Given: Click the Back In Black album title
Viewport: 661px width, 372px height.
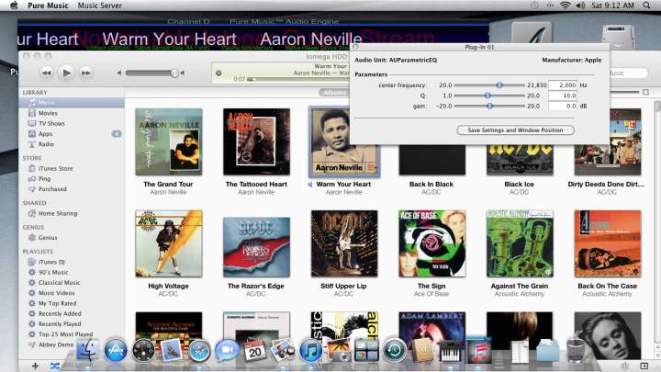Looking at the screenshot, I should [431, 185].
